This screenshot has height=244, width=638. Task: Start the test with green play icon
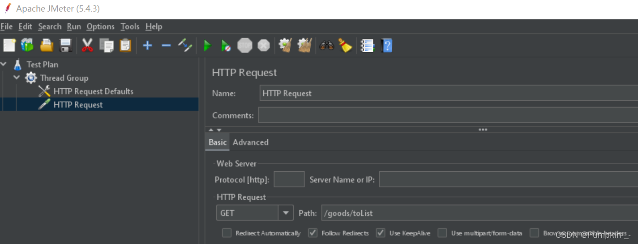pyautogui.click(x=207, y=45)
